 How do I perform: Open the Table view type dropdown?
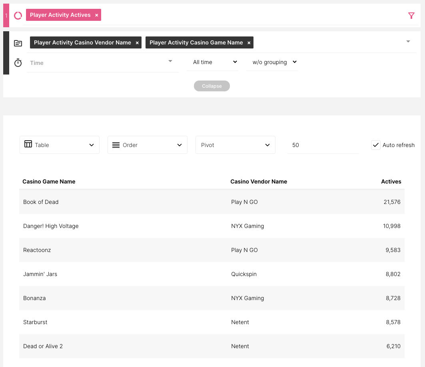tap(59, 145)
